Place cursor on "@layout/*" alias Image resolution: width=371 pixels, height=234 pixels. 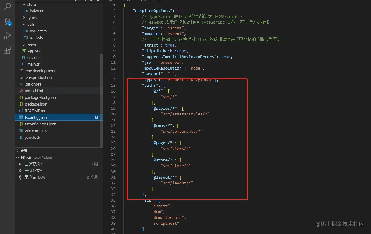164,177
